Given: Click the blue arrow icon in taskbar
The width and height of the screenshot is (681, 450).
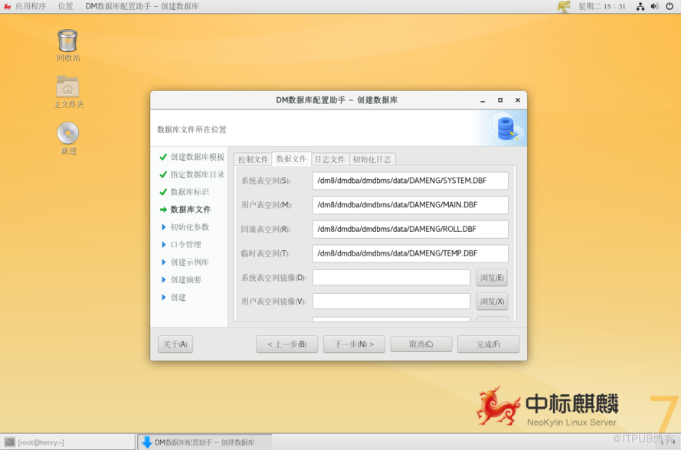Looking at the screenshot, I should [147, 442].
